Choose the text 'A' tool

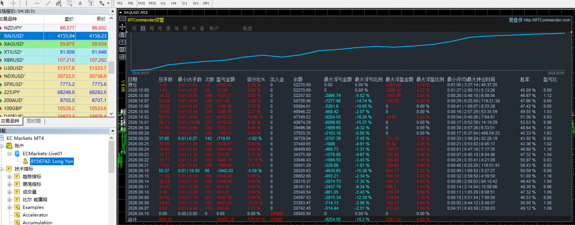click(80, 3)
